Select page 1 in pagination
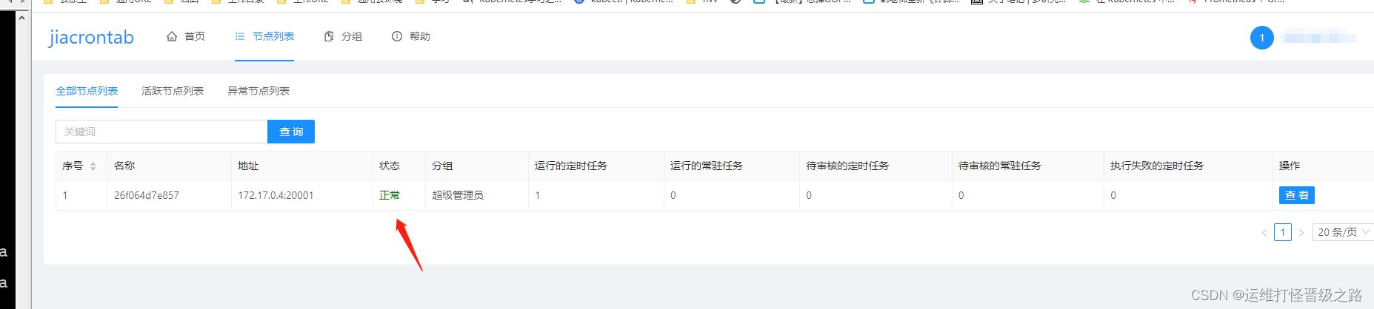 coord(1283,232)
